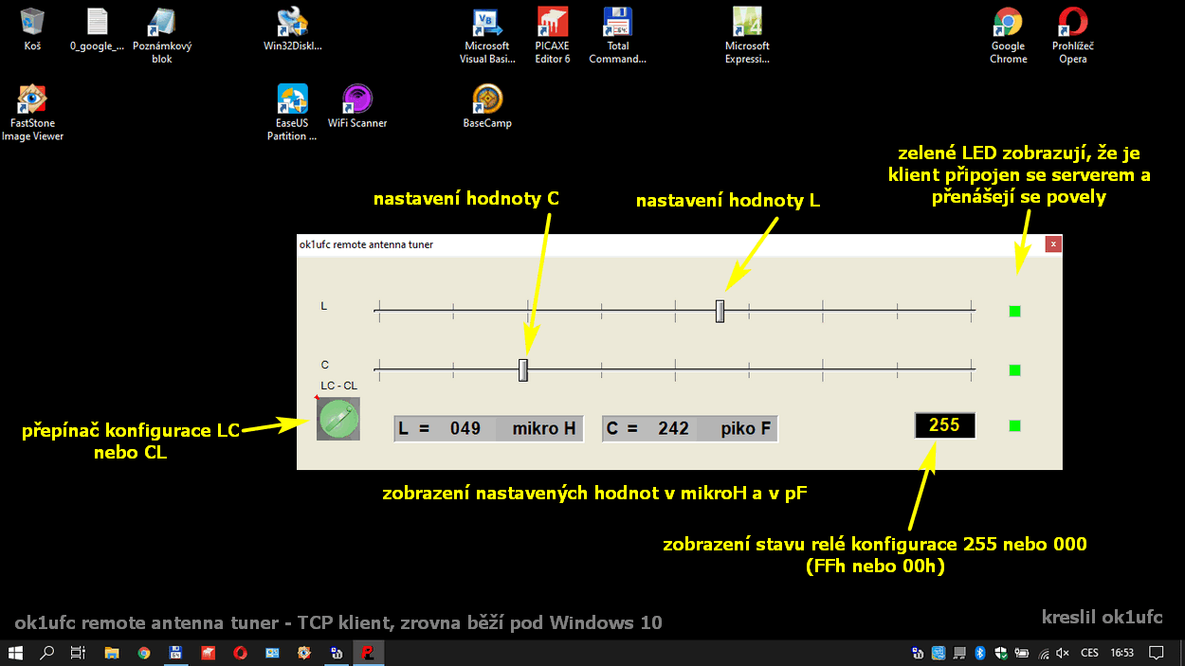The image size is (1185, 666).
Task: Click the C = 242 piko F display
Action: tap(689, 428)
